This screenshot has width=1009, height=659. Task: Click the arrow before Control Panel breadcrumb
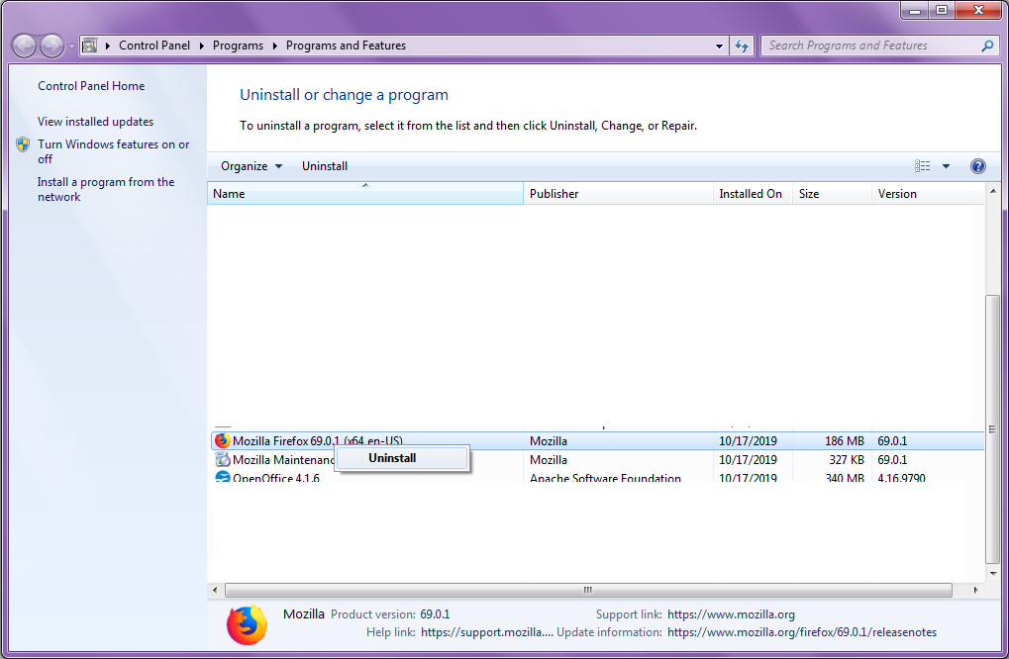[108, 46]
